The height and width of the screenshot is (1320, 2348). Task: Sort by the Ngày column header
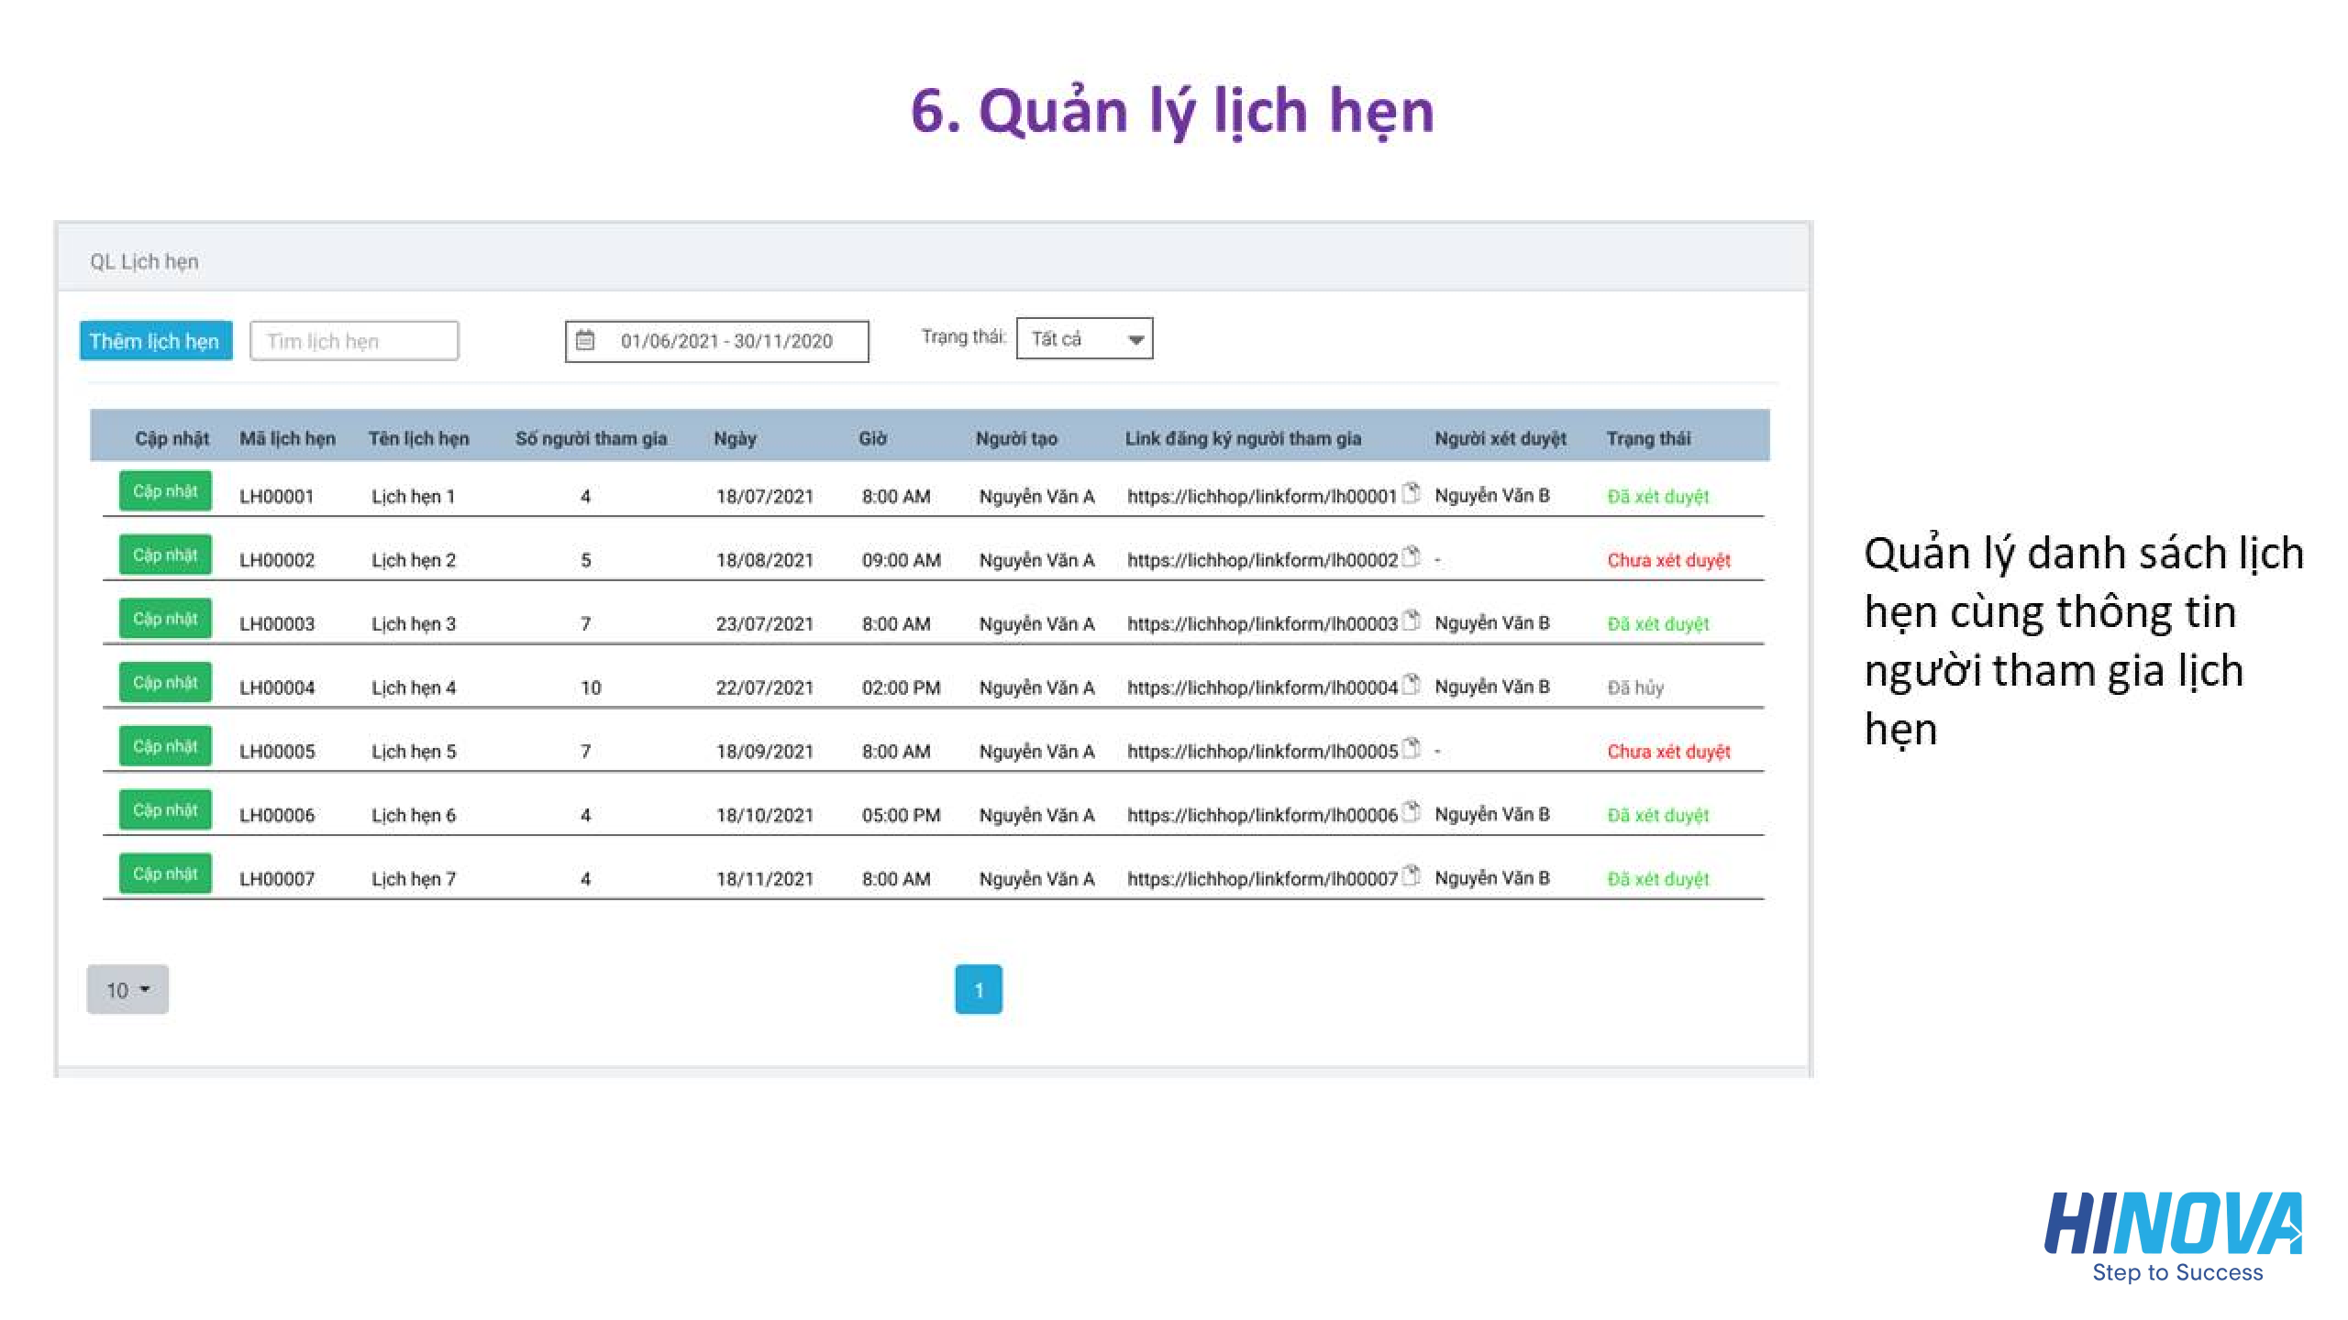pyautogui.click(x=735, y=438)
